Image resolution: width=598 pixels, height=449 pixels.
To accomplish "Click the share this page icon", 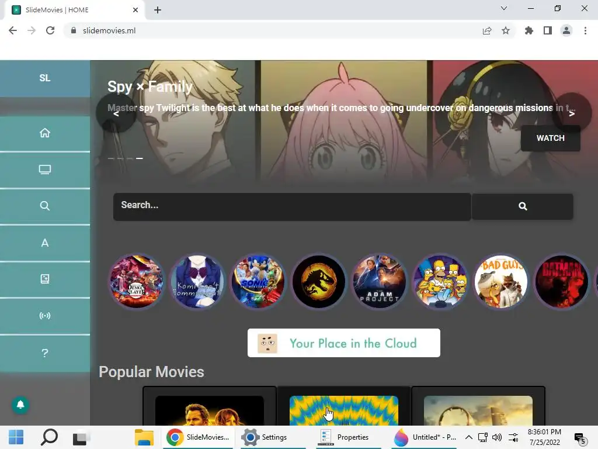I will (487, 30).
